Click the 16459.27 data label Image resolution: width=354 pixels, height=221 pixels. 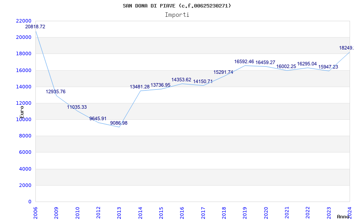pyautogui.click(x=265, y=62)
